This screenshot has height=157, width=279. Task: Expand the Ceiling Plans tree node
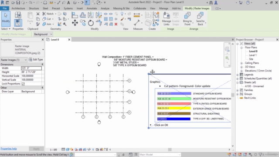[x=242, y=63]
